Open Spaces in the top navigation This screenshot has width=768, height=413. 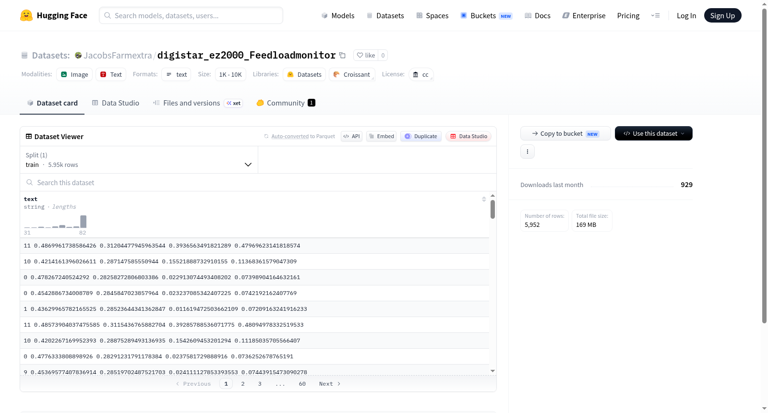pyautogui.click(x=432, y=15)
